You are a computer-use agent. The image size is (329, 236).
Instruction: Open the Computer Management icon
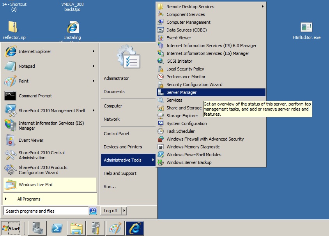click(161, 22)
